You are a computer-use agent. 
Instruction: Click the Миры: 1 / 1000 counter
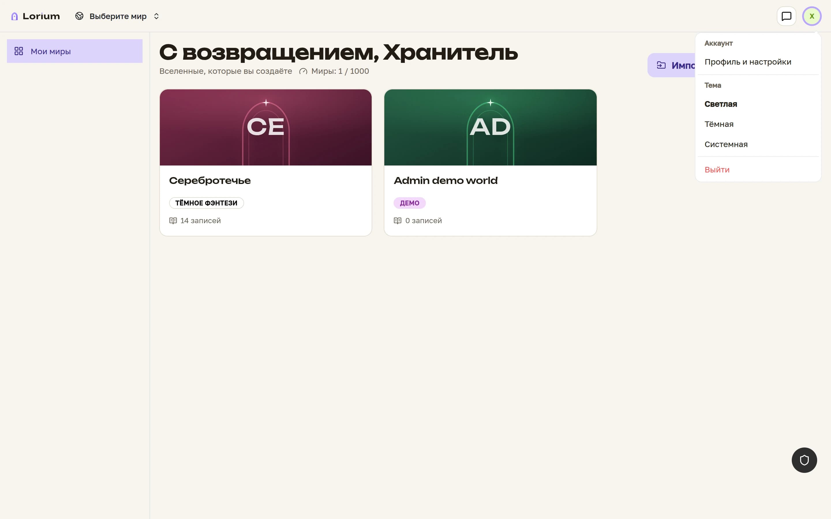pyautogui.click(x=340, y=71)
